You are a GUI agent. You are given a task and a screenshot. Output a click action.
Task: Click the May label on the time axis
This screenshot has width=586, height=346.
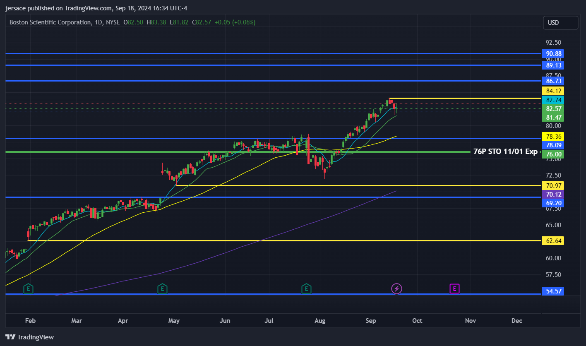click(174, 321)
